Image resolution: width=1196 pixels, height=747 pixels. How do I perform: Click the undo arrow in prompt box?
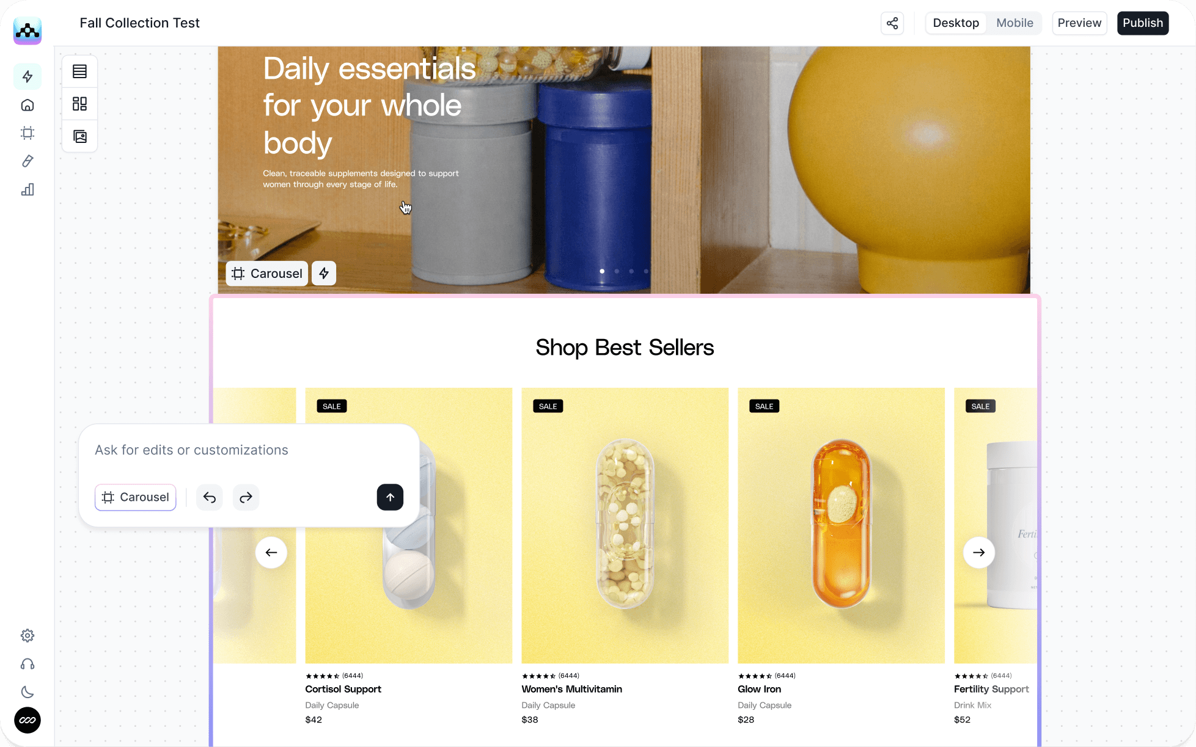pos(210,497)
